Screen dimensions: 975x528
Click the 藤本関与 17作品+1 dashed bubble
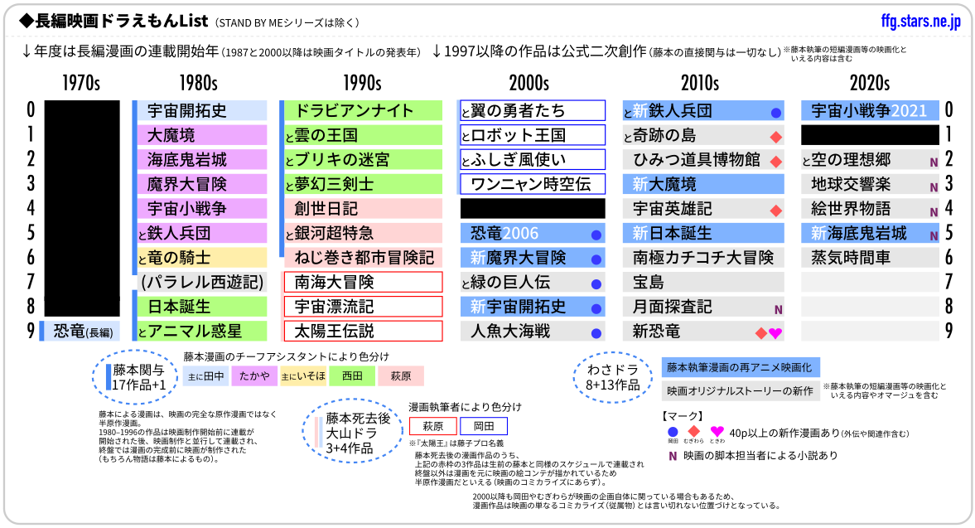(x=135, y=377)
